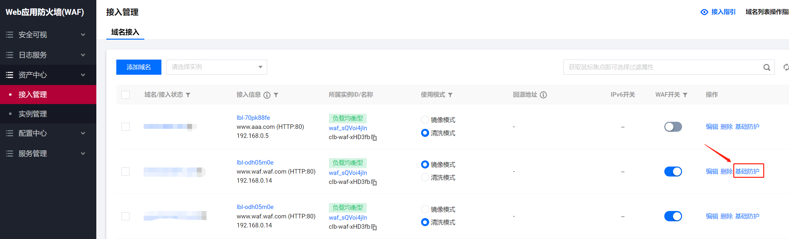Click info icon next to 接入信息
The height and width of the screenshot is (239, 789).
[x=267, y=95]
